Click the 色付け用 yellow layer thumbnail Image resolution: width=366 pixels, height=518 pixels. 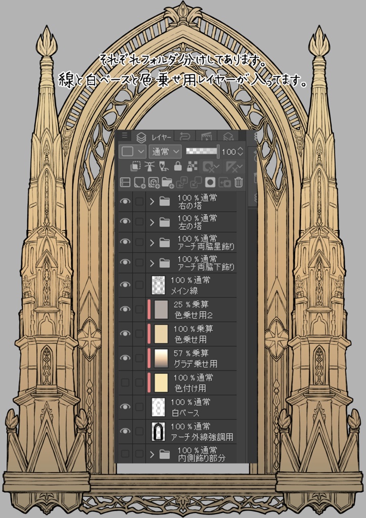click(161, 383)
